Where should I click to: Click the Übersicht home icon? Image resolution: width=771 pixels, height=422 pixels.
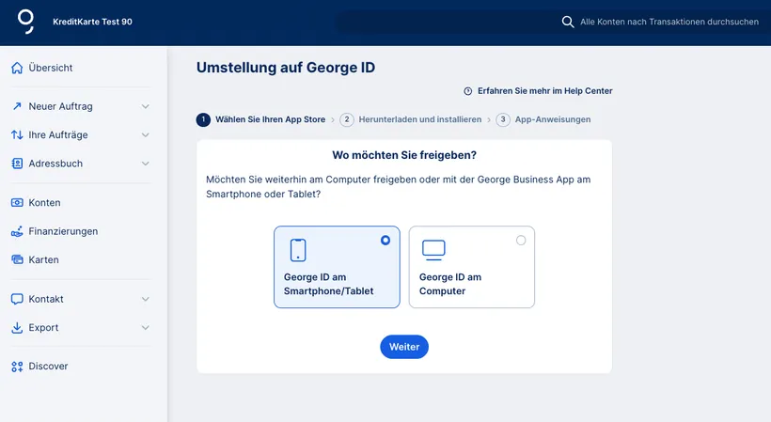(17, 68)
